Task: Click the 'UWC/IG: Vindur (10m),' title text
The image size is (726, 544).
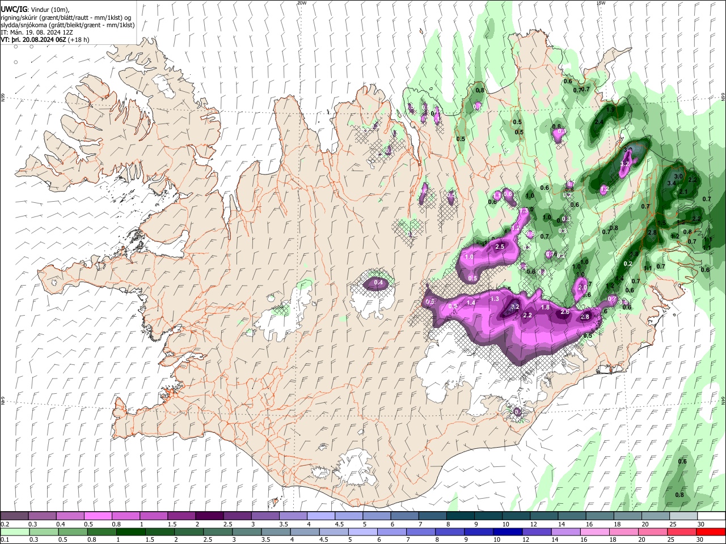Action: pos(35,9)
